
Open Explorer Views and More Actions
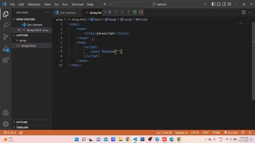(47, 12)
